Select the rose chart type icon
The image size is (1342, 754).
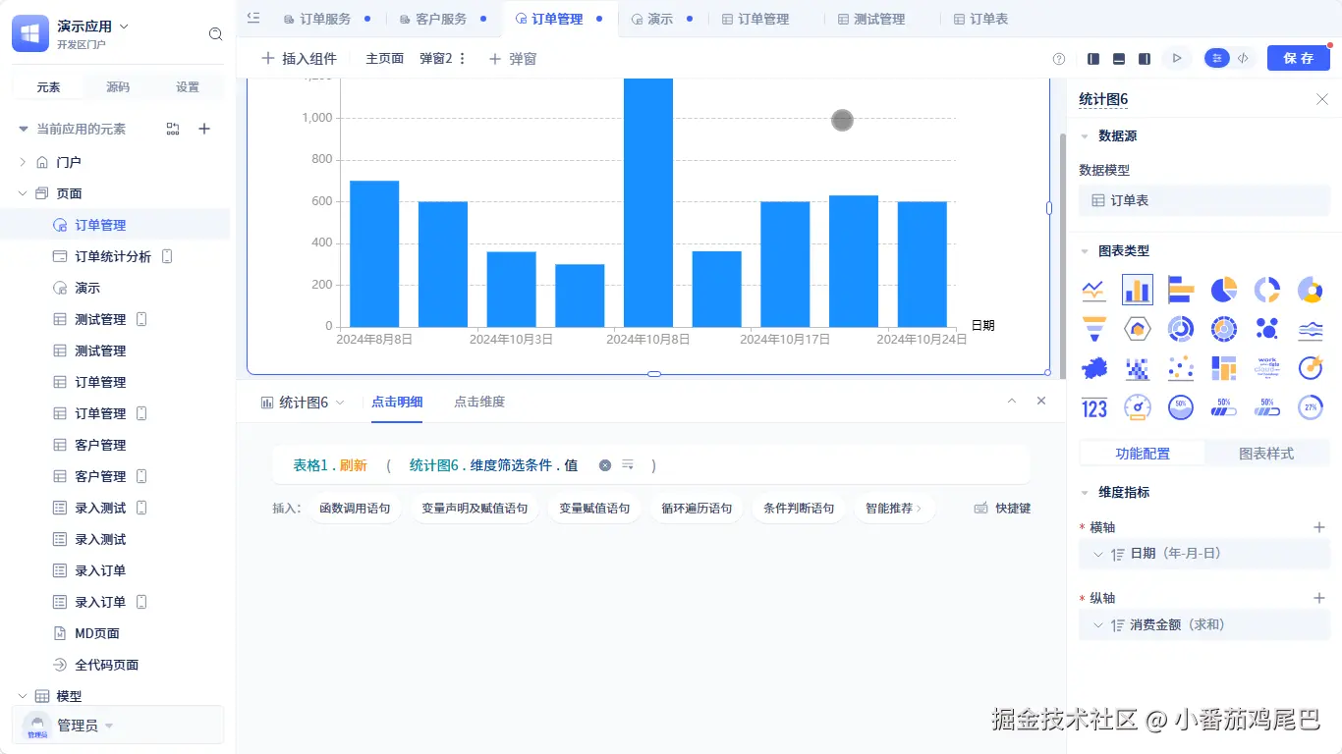pos(1311,290)
